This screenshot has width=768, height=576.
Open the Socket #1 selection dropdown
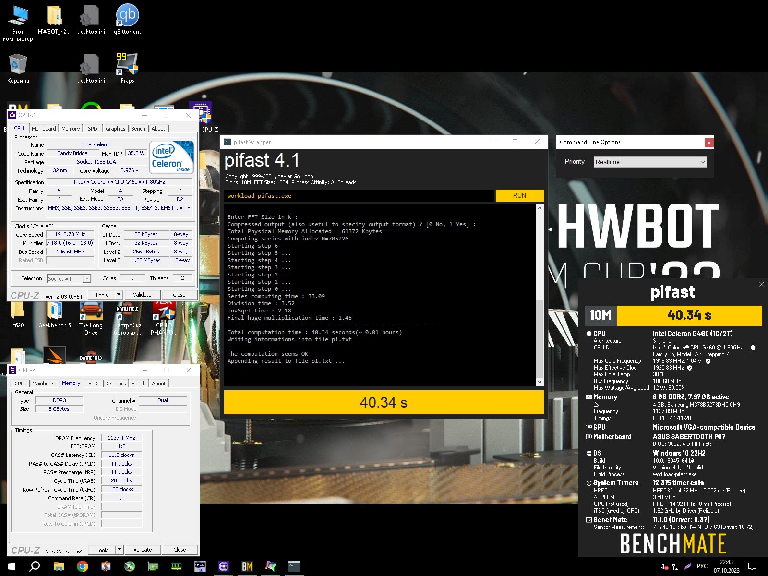coord(69,279)
